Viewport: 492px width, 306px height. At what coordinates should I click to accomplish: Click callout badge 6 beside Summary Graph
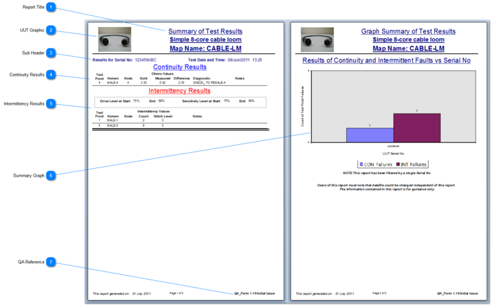click(51, 175)
